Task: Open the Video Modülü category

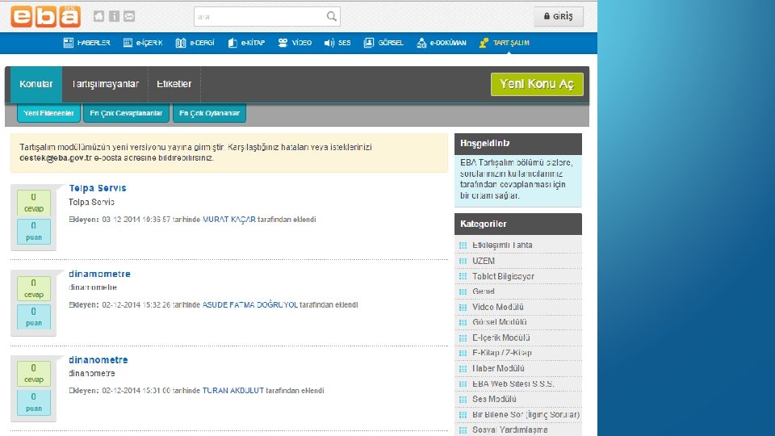Action: [498, 307]
